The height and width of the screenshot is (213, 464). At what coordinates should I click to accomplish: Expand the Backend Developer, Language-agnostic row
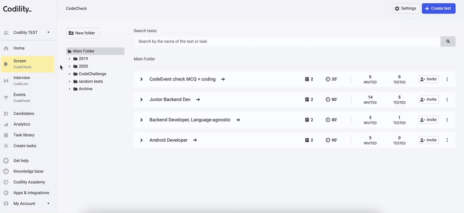[142, 120]
